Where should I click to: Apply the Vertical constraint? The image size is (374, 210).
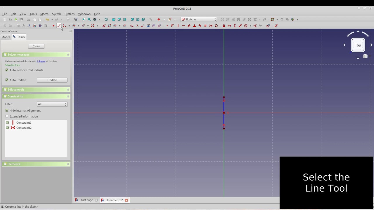178,26
